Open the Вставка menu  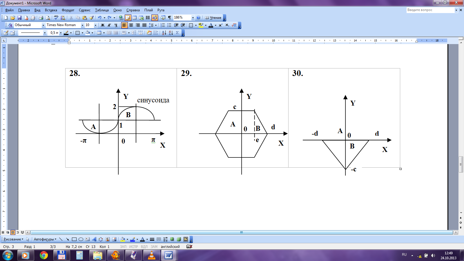[x=51, y=10]
